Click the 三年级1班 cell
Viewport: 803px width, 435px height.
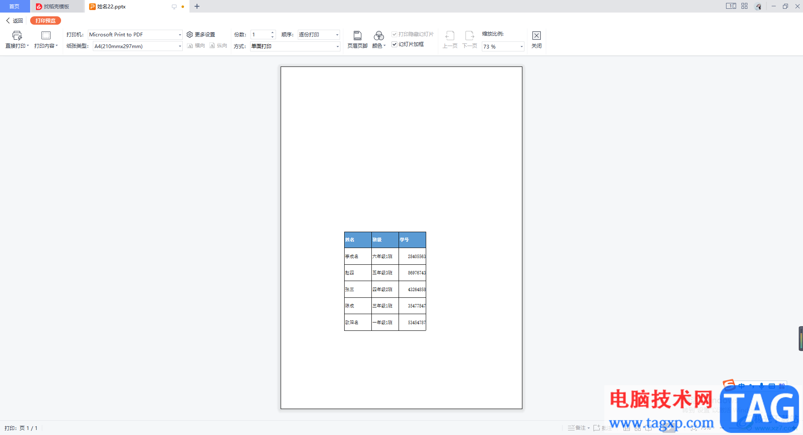385,306
